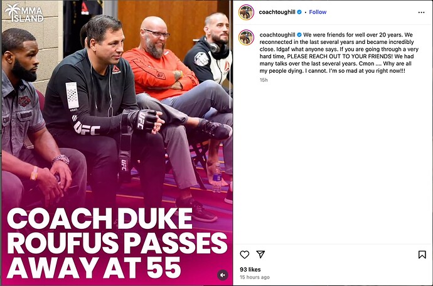
Task: Open the three-dot more options menu
Action: click(x=421, y=12)
